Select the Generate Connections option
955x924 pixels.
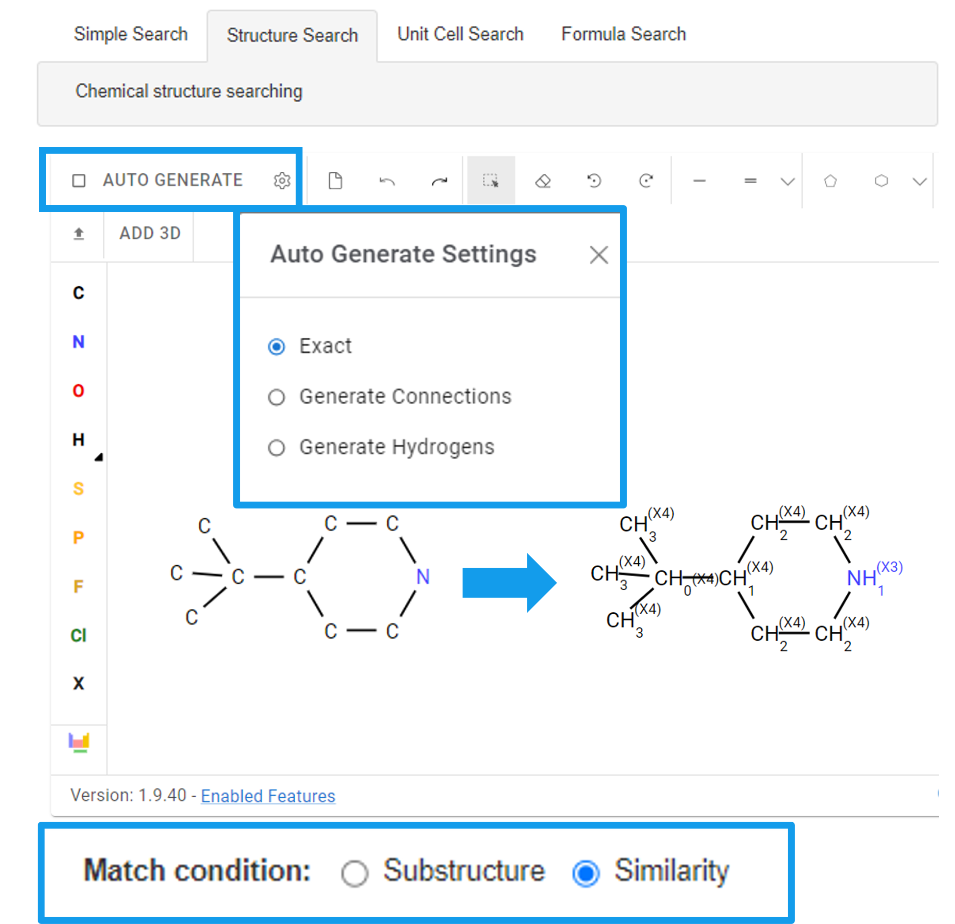[x=277, y=397]
